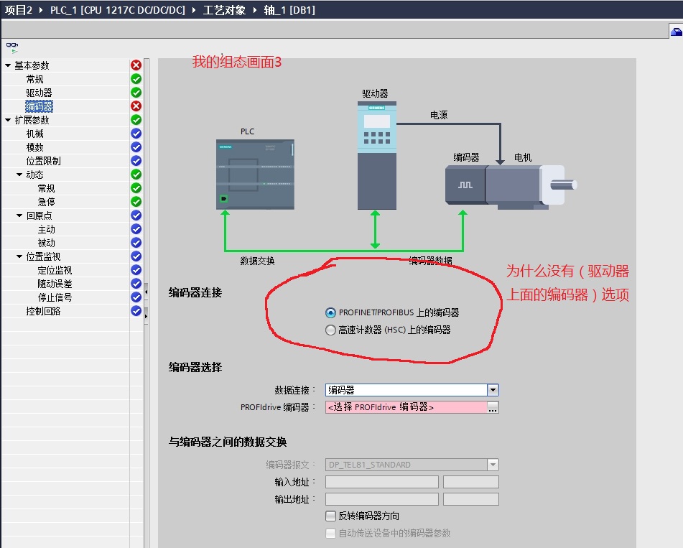Click blue check icon beside 机械
Image resolution: width=683 pixels, height=548 pixels.
[x=136, y=134]
